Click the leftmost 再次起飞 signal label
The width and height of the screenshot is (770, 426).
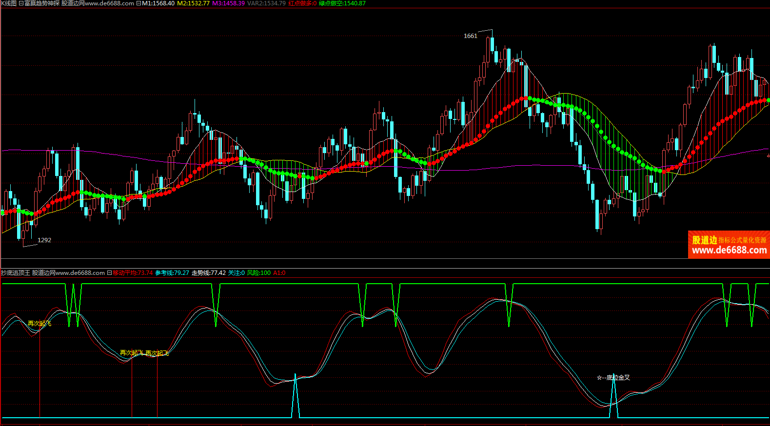pyautogui.click(x=39, y=324)
